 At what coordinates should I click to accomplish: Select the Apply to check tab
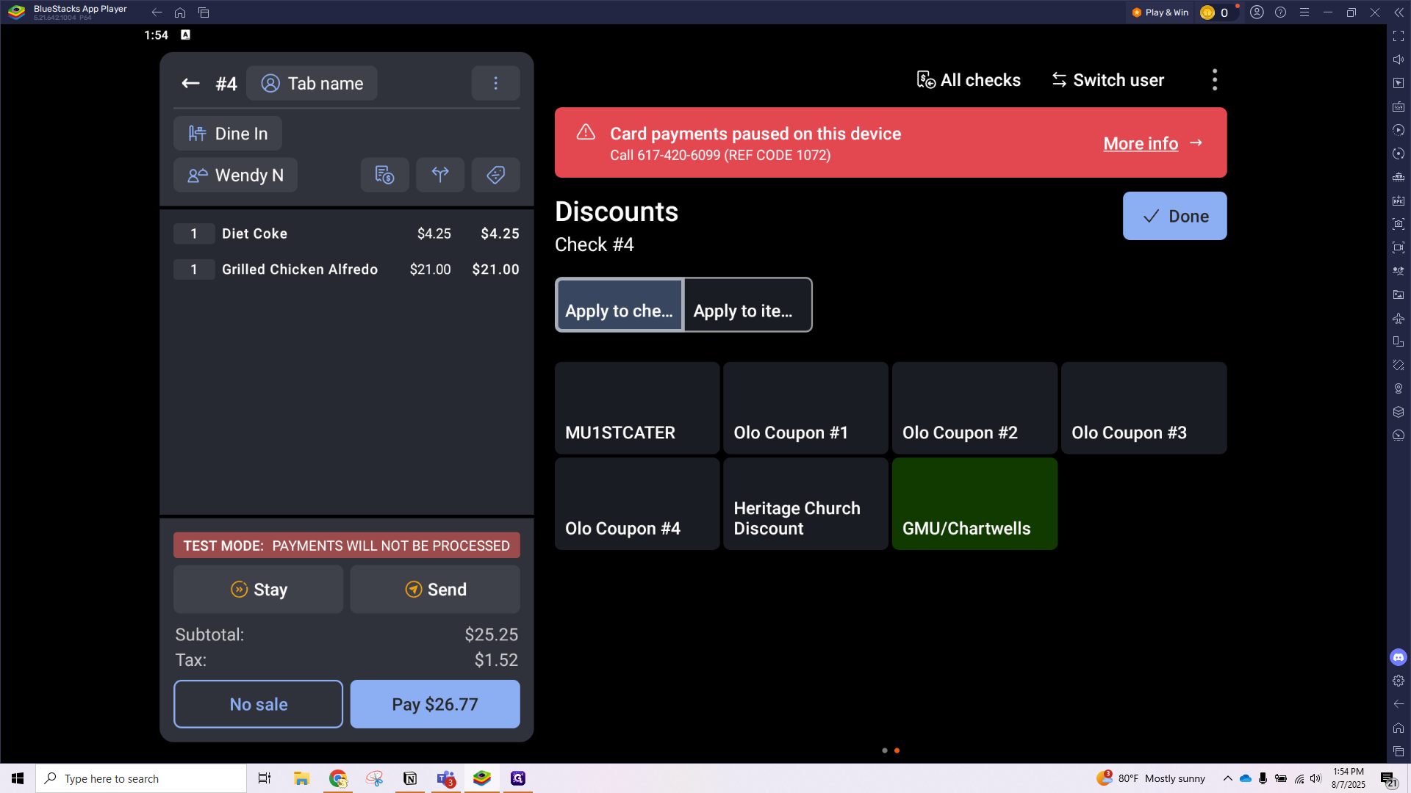pos(619,305)
